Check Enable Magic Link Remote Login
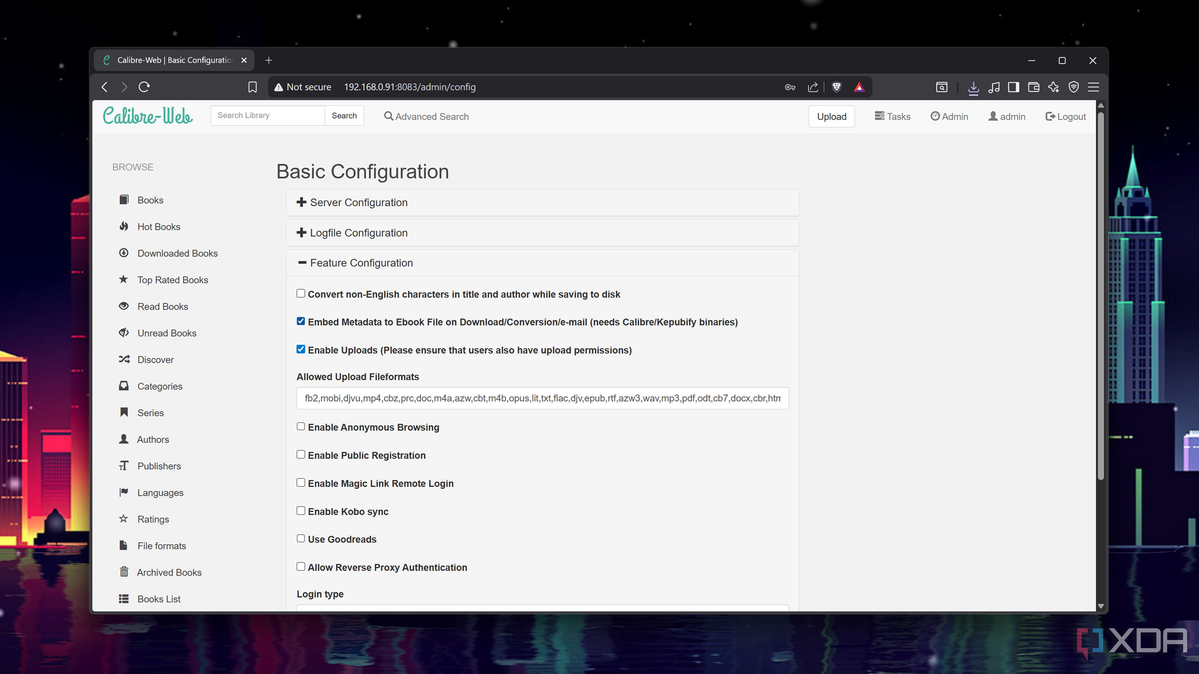 pos(301,483)
